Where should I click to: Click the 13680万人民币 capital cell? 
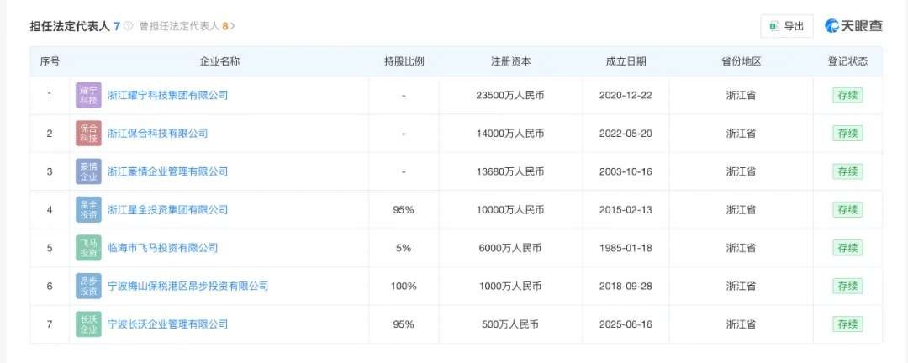coord(511,171)
